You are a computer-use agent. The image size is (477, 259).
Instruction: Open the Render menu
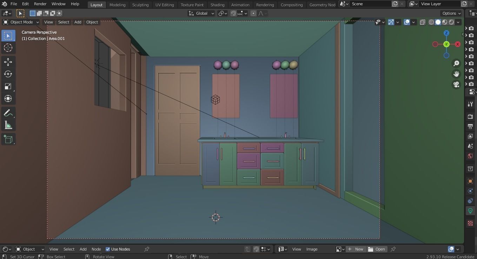(40, 4)
